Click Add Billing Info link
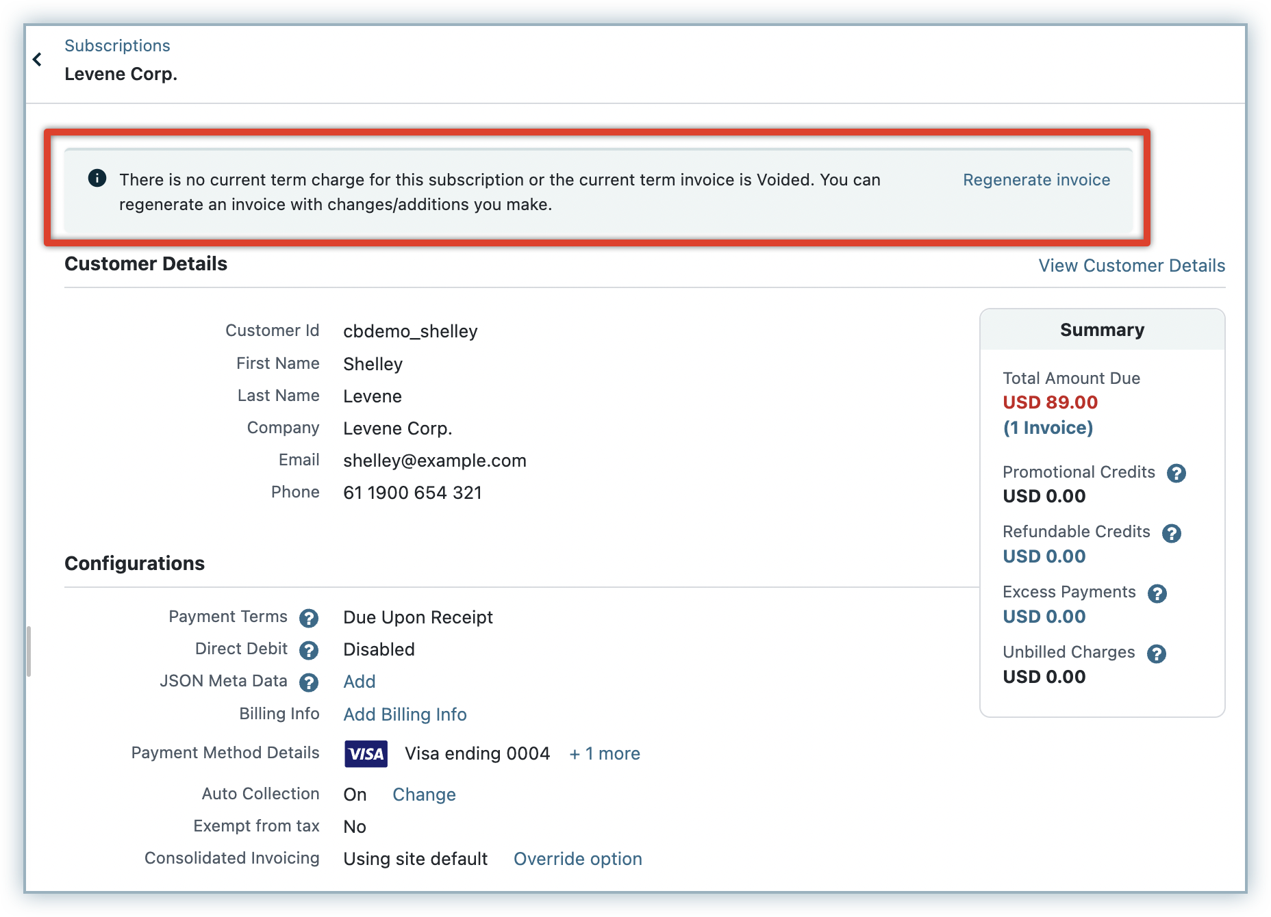This screenshot has height=917, width=1271. coord(405,714)
